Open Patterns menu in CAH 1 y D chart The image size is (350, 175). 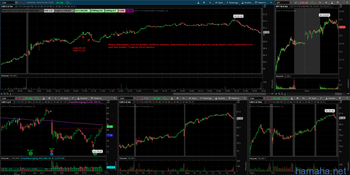96,98
